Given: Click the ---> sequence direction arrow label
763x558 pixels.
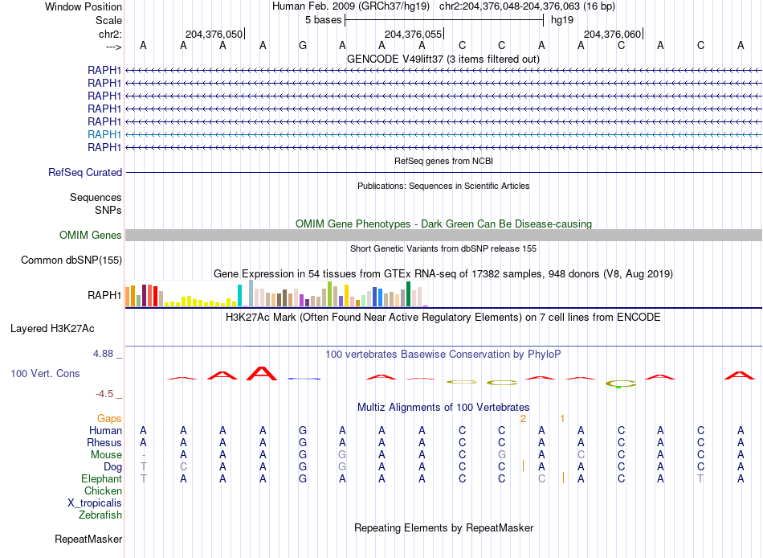Looking at the screenshot, I should coord(113,47).
